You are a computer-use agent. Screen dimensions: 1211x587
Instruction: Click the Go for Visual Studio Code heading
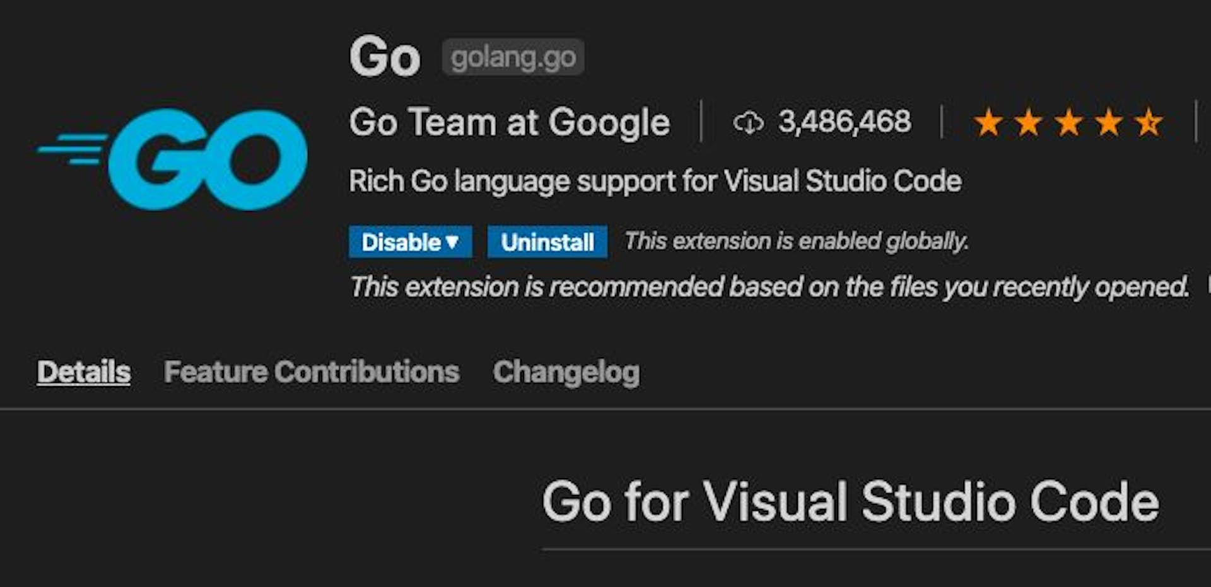850,501
